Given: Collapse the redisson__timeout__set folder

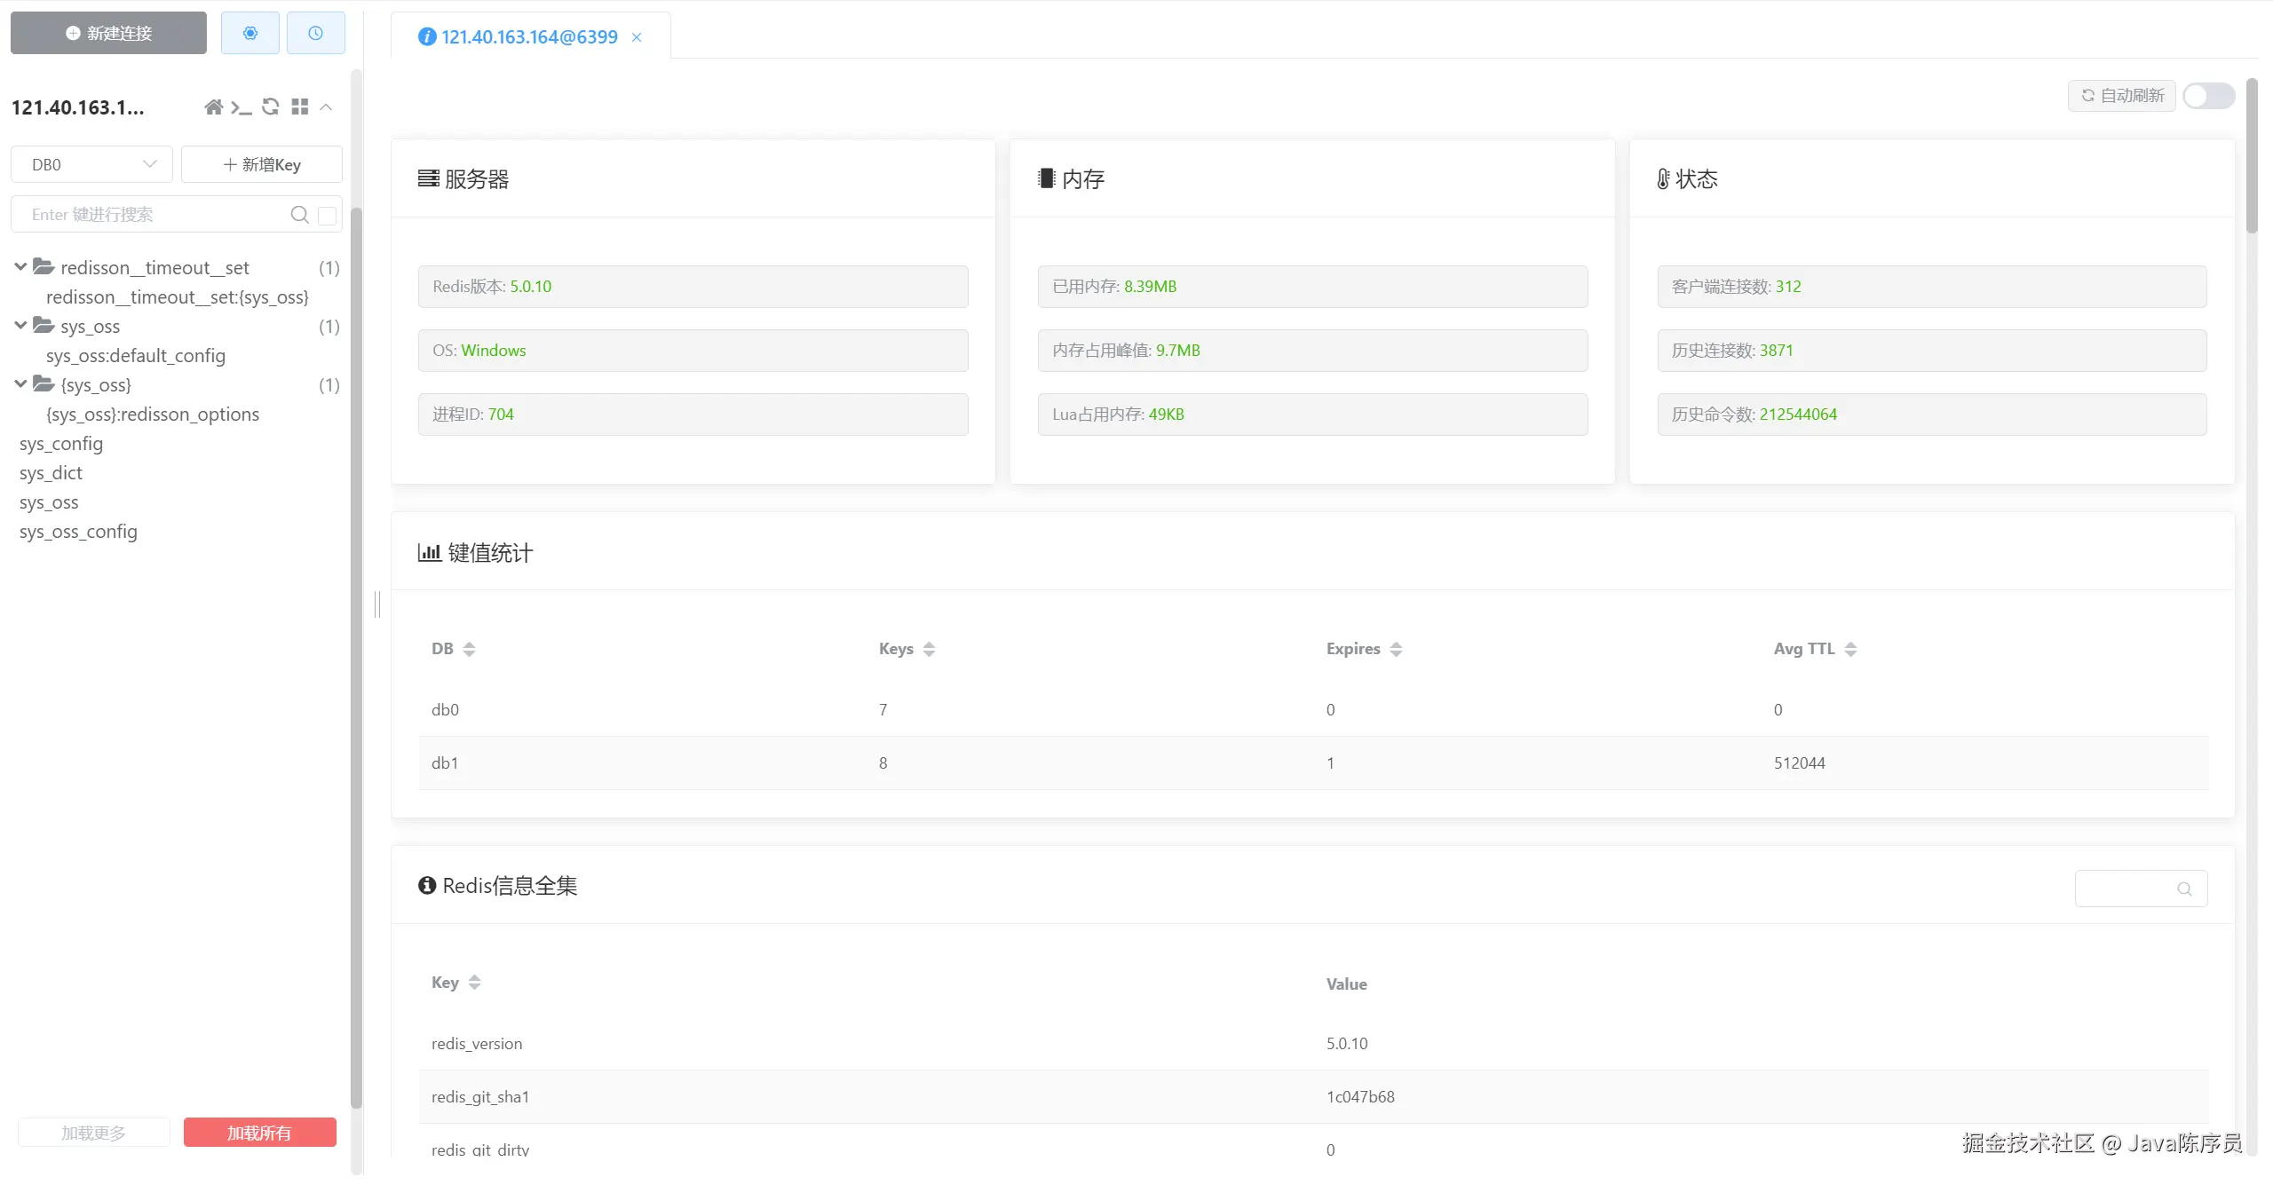Looking at the screenshot, I should tap(20, 267).
